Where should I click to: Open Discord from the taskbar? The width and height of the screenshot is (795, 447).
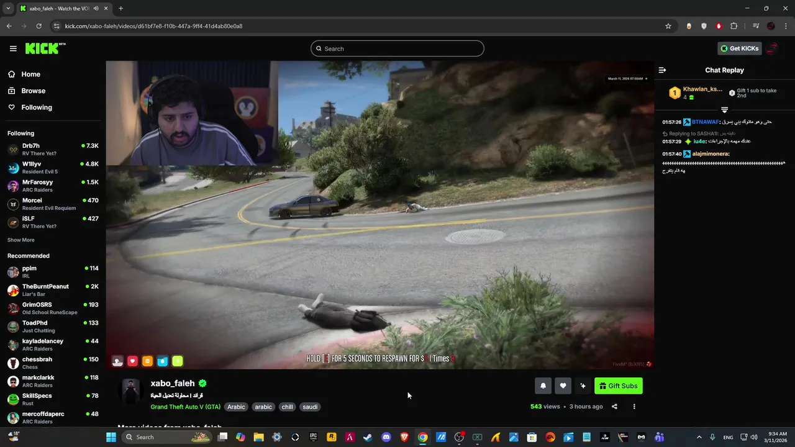pos(386,437)
